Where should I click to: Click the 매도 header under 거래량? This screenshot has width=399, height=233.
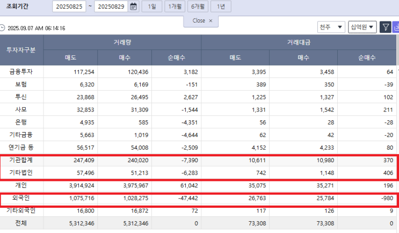pyautogui.click(x=70, y=57)
